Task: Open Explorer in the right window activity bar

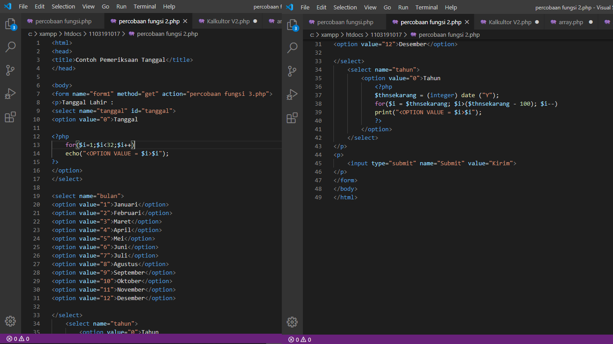Action: coord(292,25)
